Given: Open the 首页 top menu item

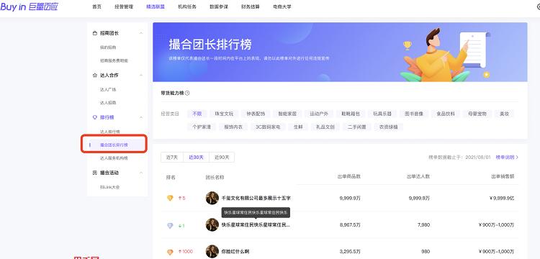Looking at the screenshot, I should (x=96, y=6).
